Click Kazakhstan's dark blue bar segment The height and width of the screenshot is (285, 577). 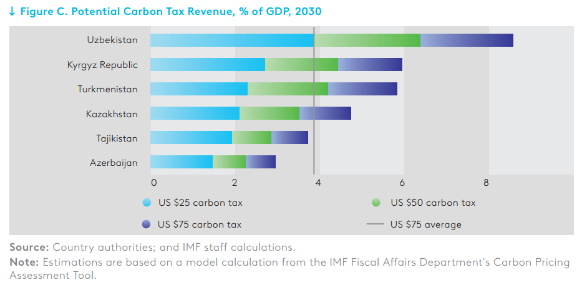(325, 114)
